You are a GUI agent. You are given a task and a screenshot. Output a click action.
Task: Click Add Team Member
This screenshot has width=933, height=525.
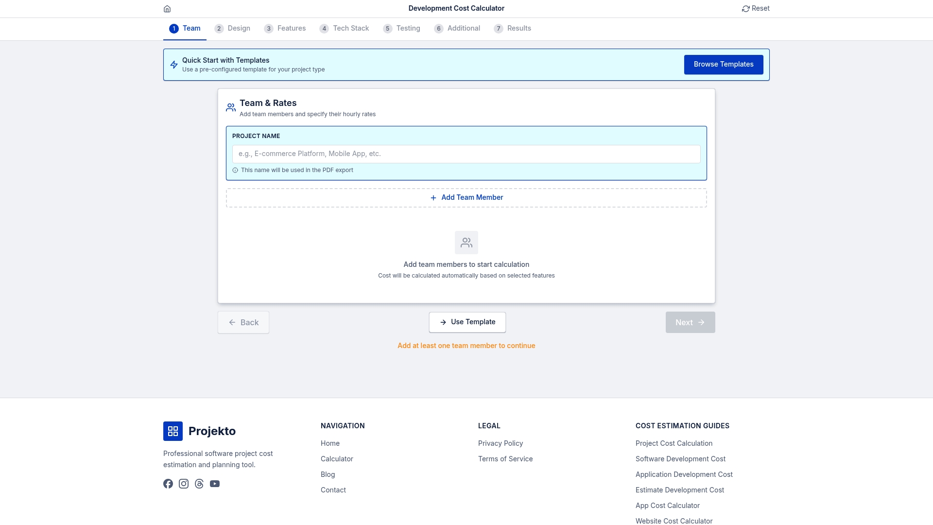coord(466,197)
